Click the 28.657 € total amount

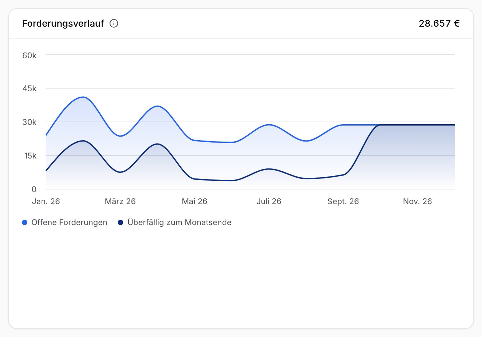pos(439,23)
